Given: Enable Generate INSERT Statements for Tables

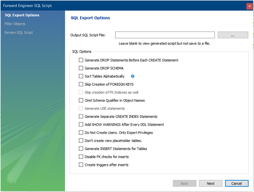Looking at the screenshot, I should pos(81,149).
